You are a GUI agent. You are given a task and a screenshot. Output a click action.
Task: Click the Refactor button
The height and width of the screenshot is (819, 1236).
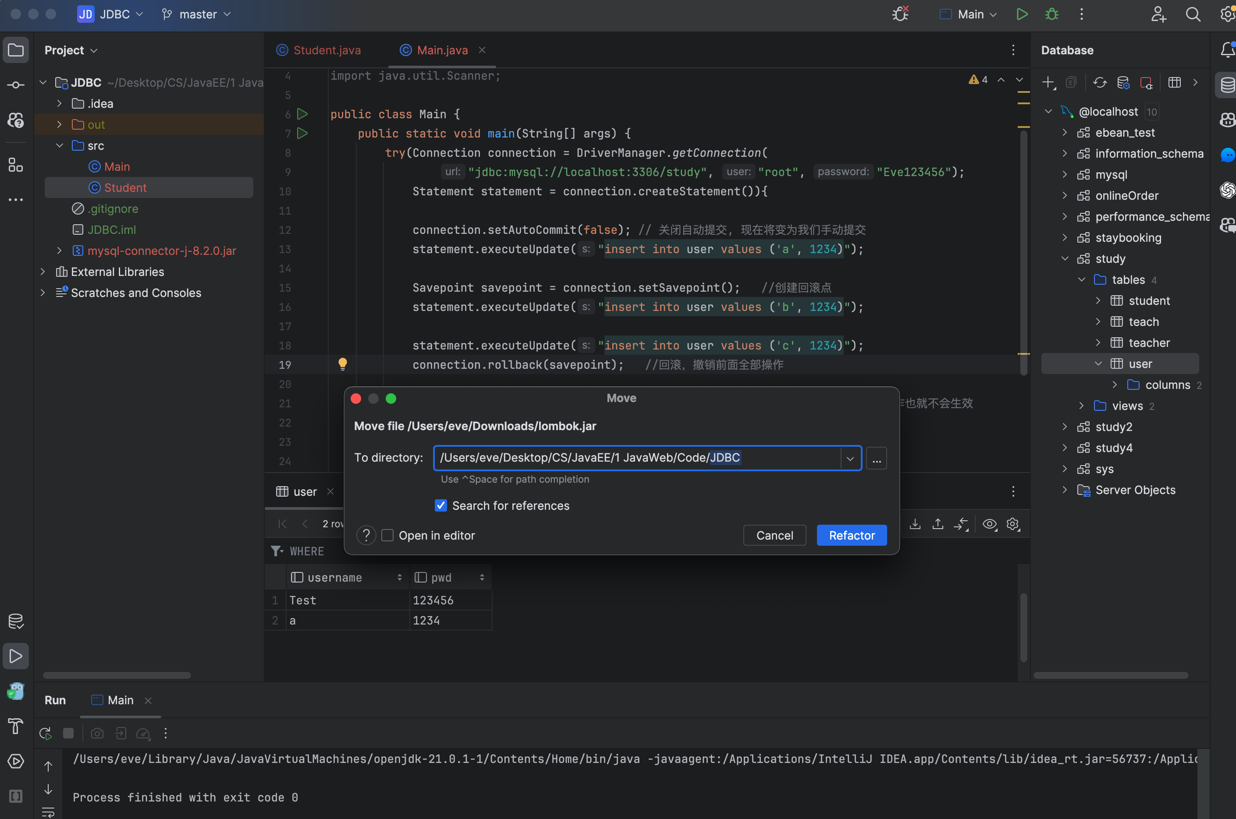pyautogui.click(x=851, y=535)
